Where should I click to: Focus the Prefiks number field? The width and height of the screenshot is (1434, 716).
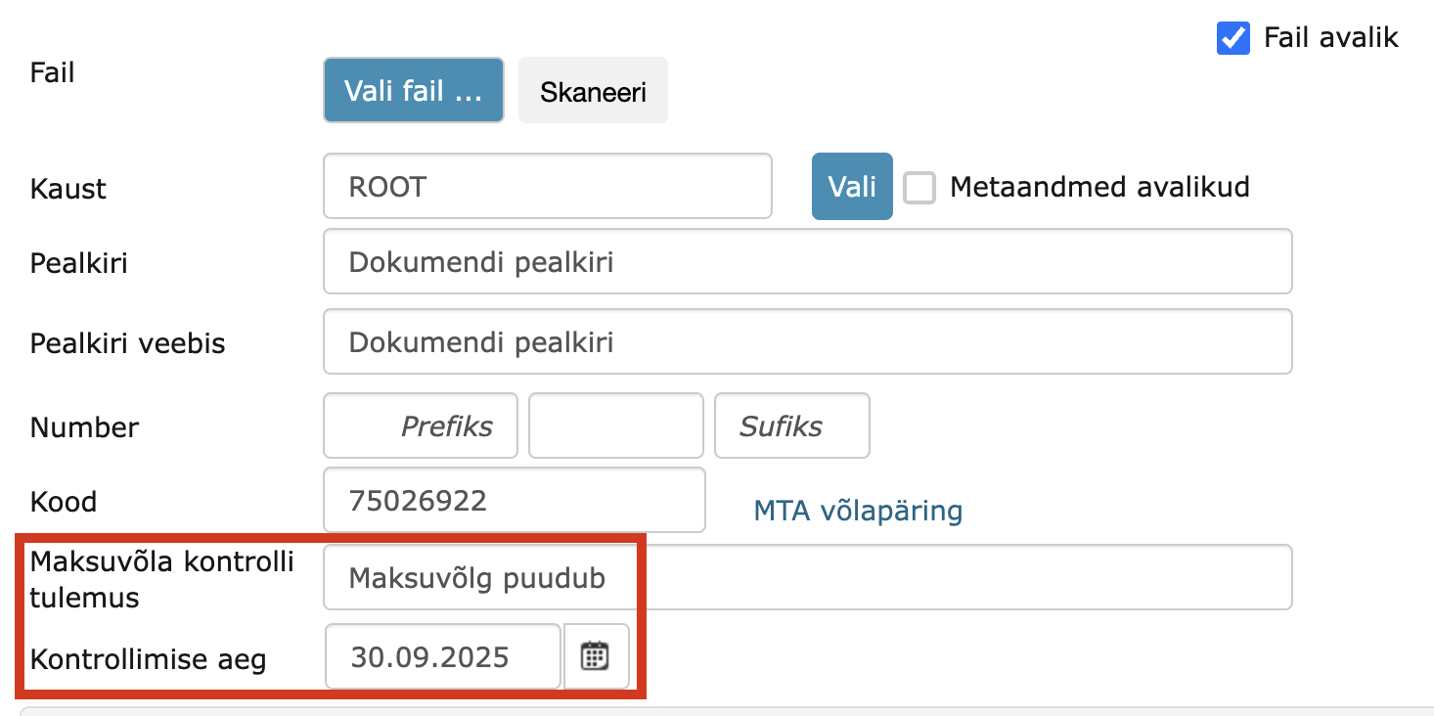[x=420, y=425]
